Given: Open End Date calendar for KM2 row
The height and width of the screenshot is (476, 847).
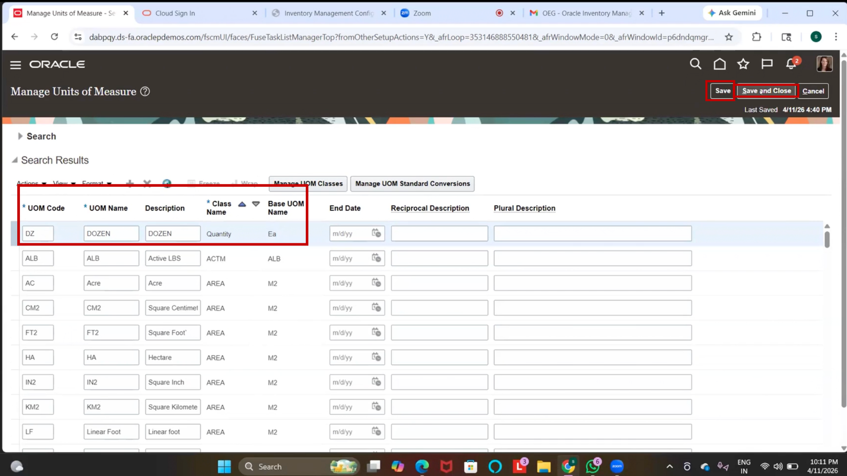Looking at the screenshot, I should pyautogui.click(x=376, y=406).
